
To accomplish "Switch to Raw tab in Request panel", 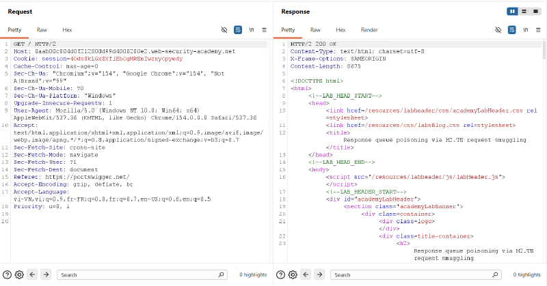I will click(x=42, y=30).
